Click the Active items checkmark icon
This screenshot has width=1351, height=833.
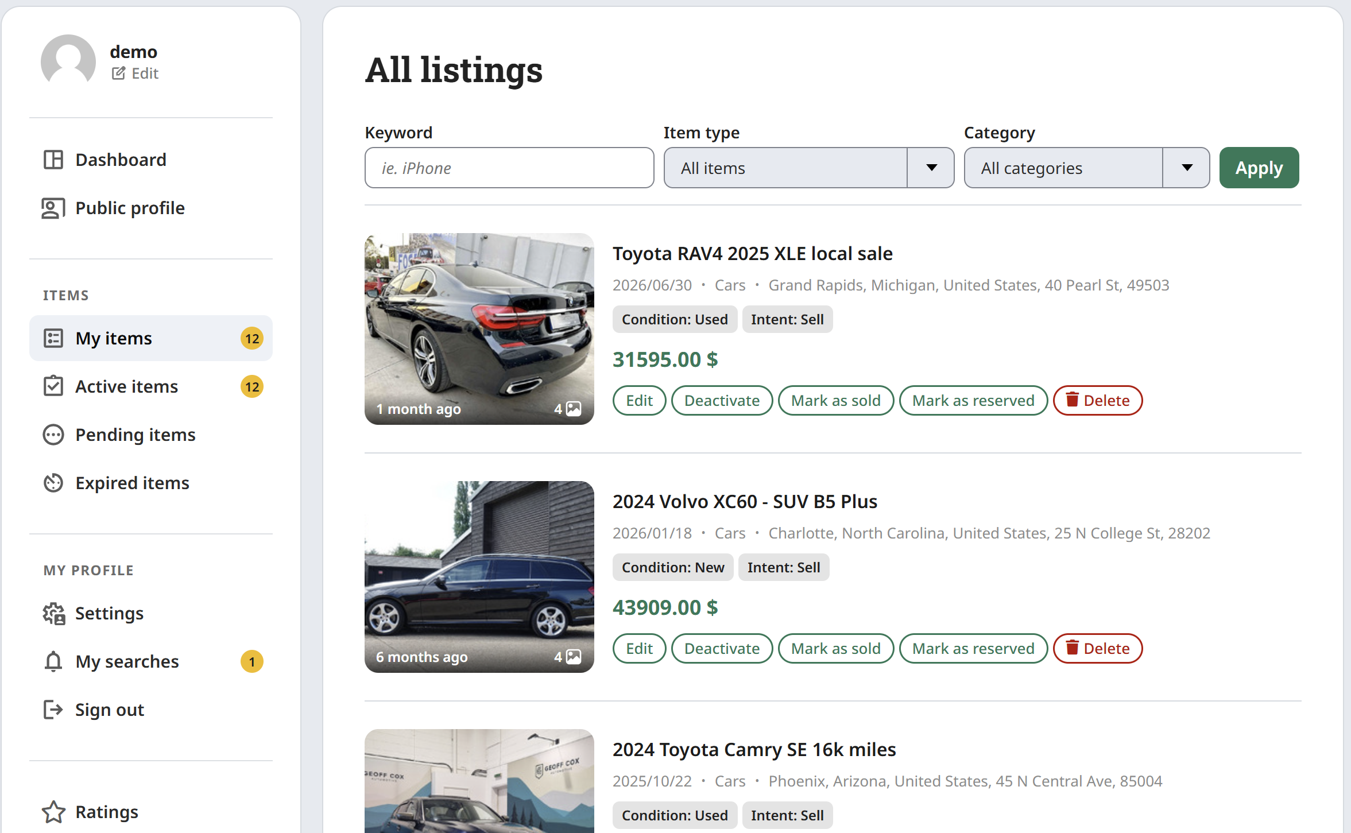[53, 386]
